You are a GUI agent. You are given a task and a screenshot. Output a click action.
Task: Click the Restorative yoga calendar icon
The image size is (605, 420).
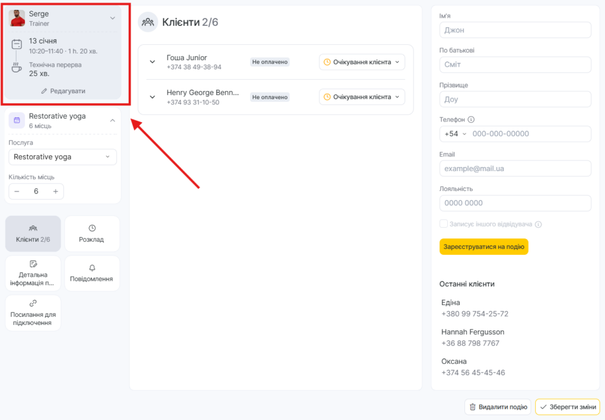17,120
